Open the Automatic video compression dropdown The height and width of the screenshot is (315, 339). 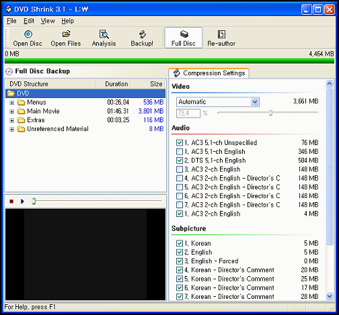pos(255,102)
